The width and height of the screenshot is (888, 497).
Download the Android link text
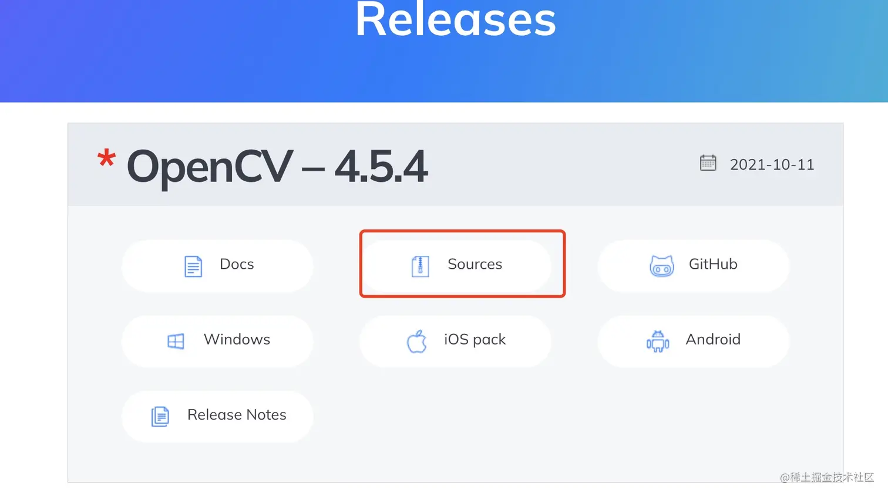[713, 339]
